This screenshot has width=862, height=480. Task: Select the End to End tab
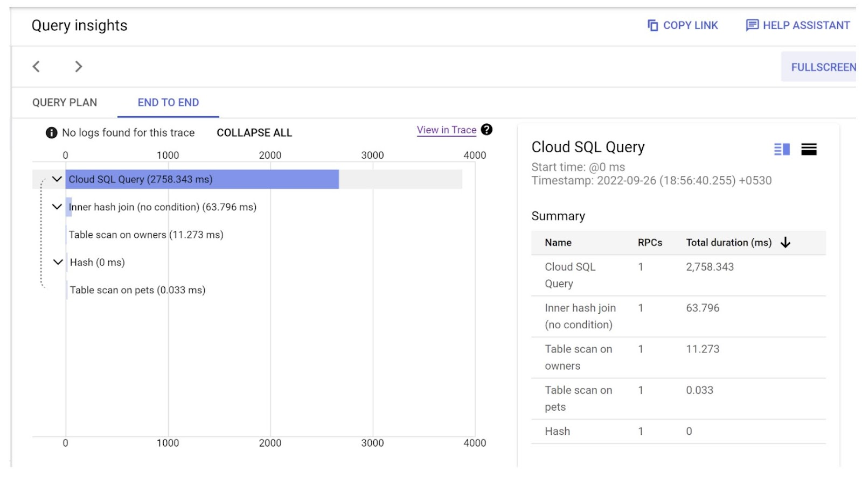(168, 103)
